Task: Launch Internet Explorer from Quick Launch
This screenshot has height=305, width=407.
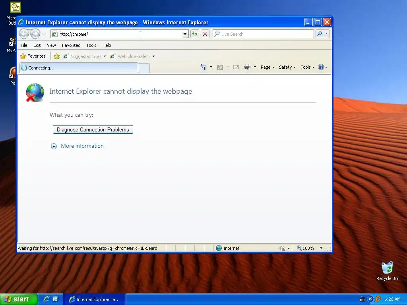Action: pyautogui.click(x=47, y=299)
